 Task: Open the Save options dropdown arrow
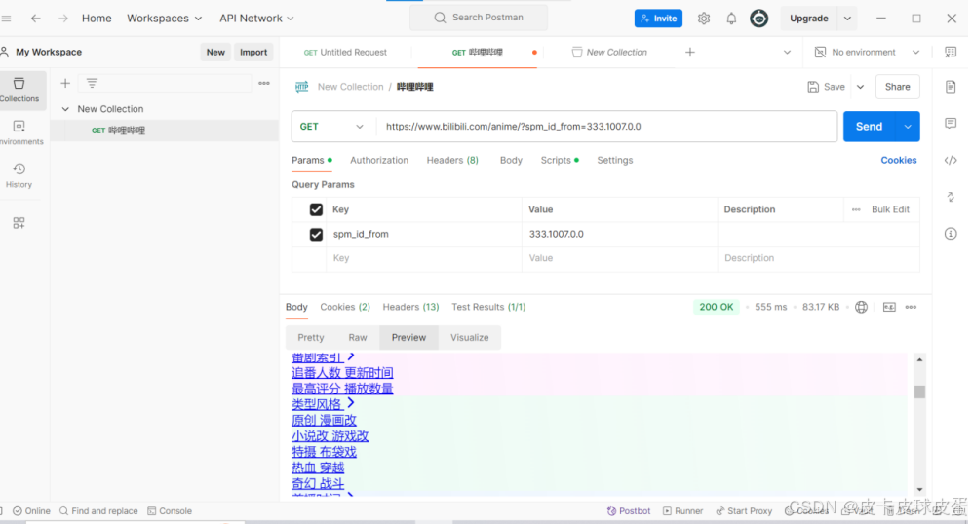coord(861,87)
